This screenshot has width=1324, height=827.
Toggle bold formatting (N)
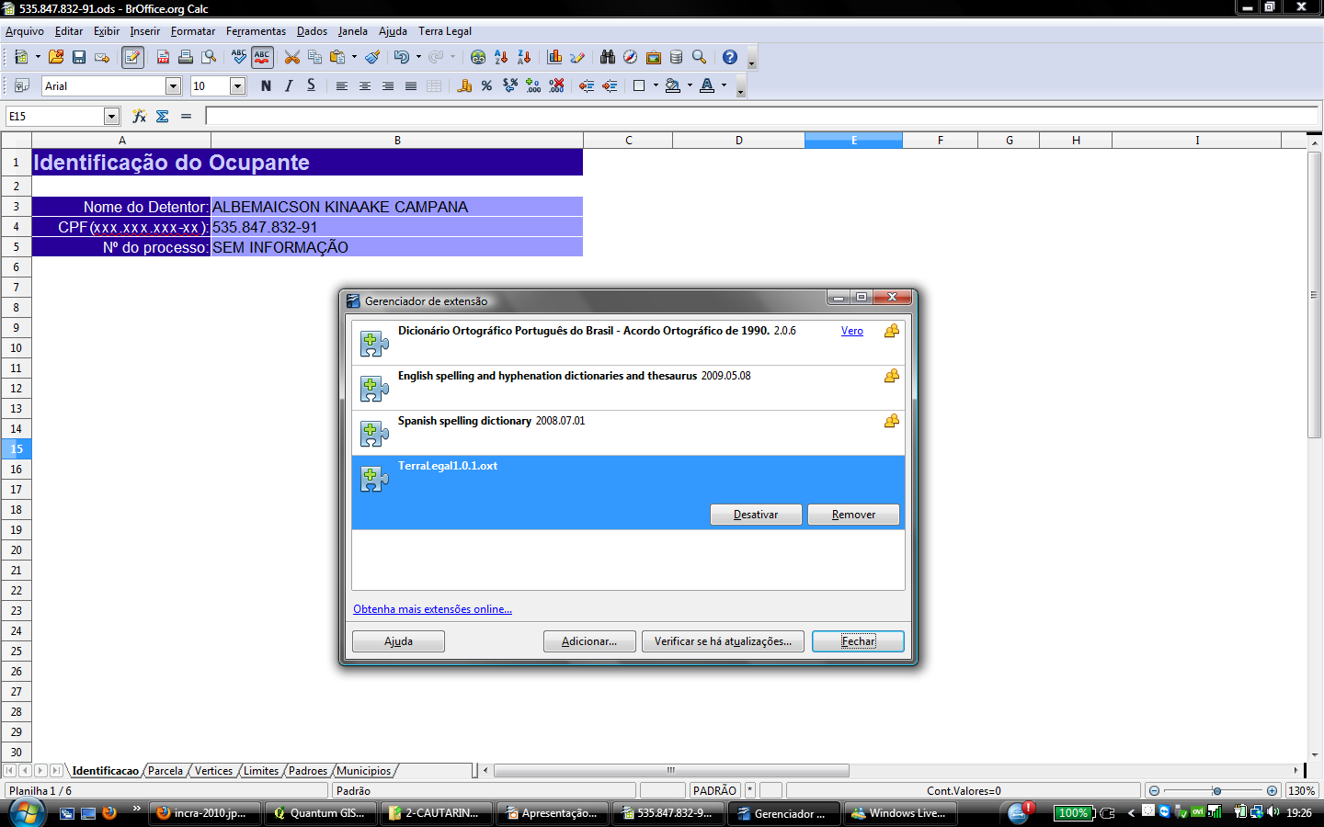click(x=266, y=85)
